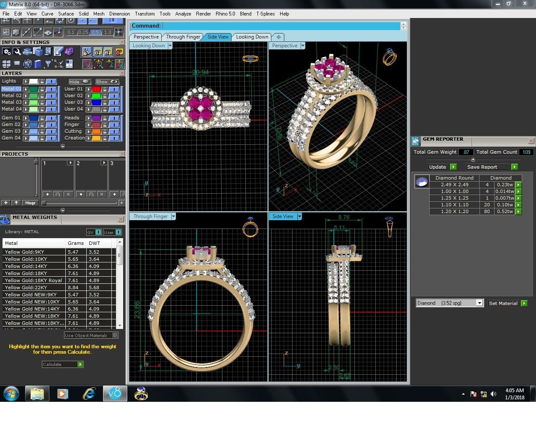Open the gear settings icon in Info & Settings
This screenshot has height=442, width=536.
pyautogui.click(x=6, y=51)
